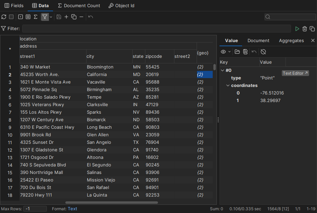This screenshot has width=317, height=213.
Task: Collapse the #0 document node
Action: click(x=222, y=70)
